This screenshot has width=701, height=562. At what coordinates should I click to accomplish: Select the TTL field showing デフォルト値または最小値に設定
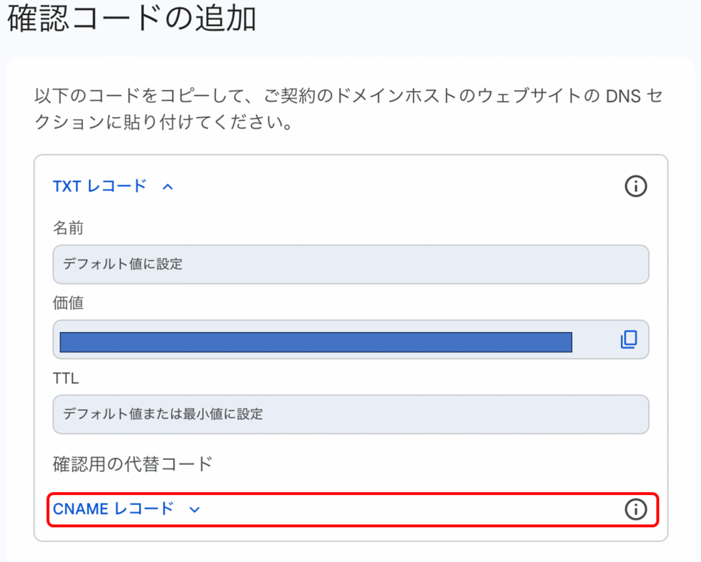[x=351, y=414]
